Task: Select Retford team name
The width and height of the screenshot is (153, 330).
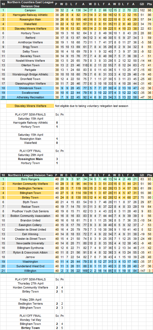Action: (30, 38)
